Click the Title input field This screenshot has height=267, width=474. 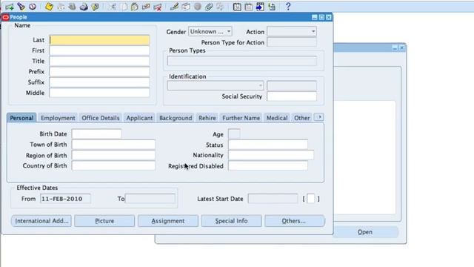(x=99, y=61)
